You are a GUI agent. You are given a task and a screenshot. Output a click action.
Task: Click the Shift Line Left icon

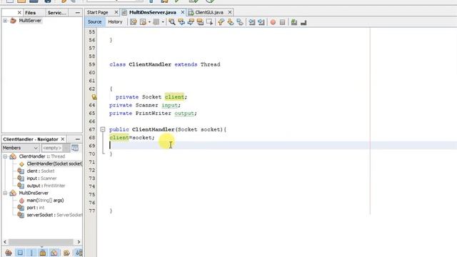pyautogui.click(x=252, y=22)
